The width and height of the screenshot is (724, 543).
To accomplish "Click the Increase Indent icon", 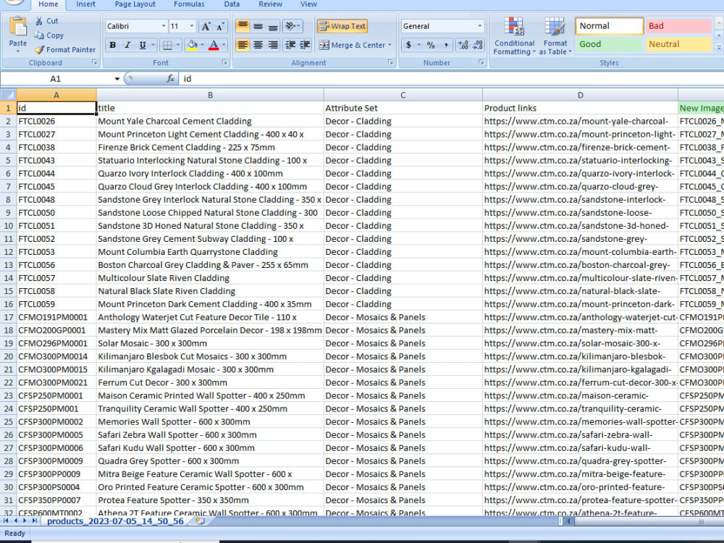I will click(x=306, y=45).
